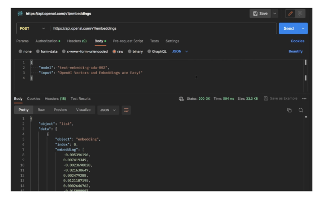Click the value 0.007419349
Screen dimensions: 323x200
click(76, 160)
